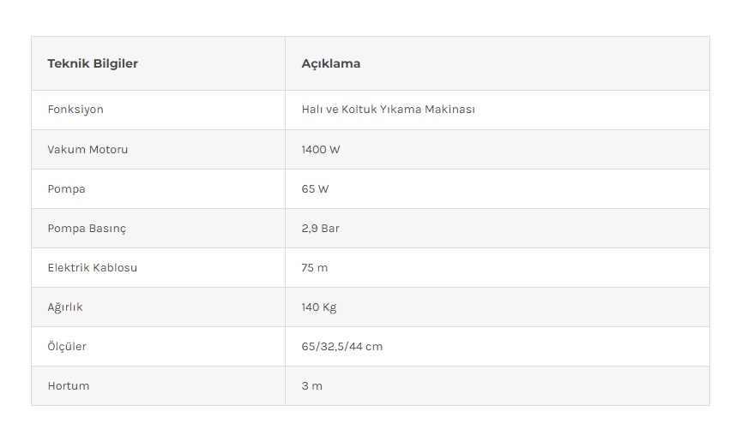The height and width of the screenshot is (441, 742).
Task: Click Halı ve Koltuk Yıkama Makinası text
Action: click(388, 110)
